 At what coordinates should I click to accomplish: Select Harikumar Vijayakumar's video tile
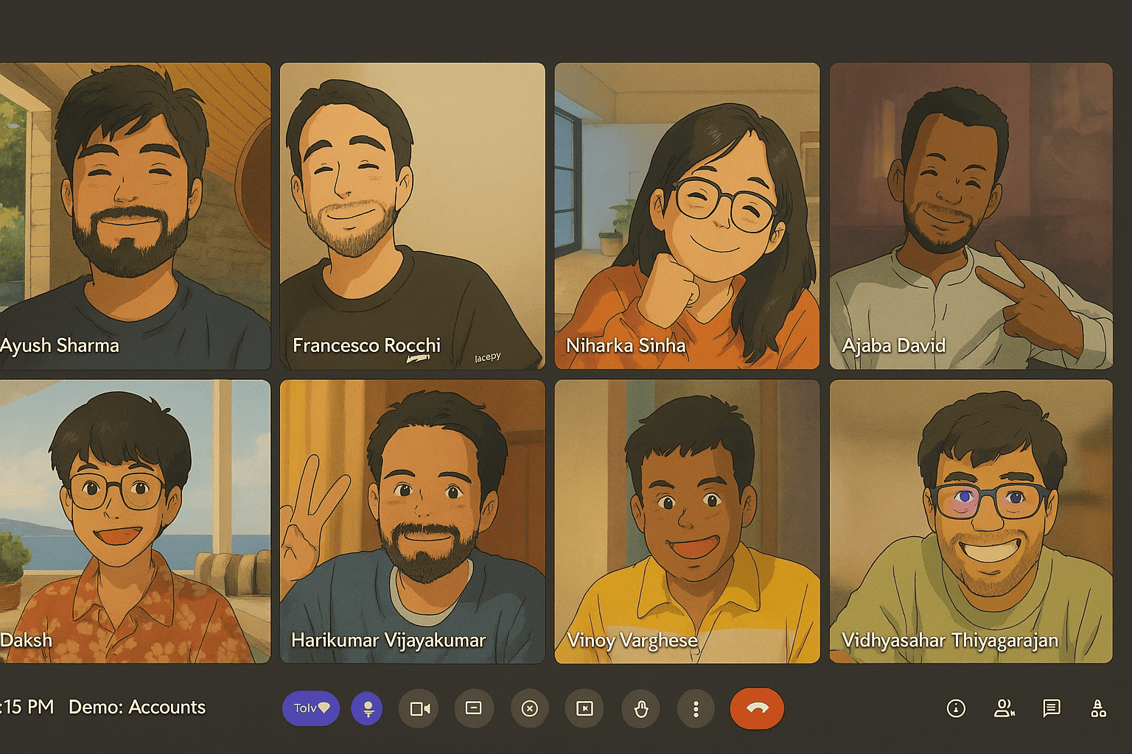click(412, 521)
